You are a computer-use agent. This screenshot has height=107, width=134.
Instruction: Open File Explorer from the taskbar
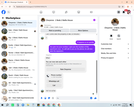pos(28,105)
